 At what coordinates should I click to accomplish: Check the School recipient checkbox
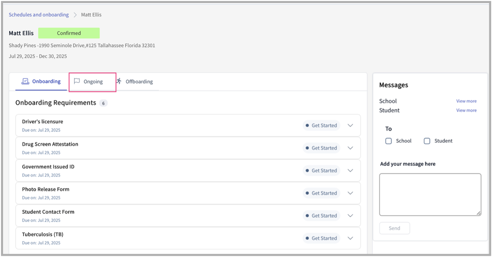coord(388,141)
